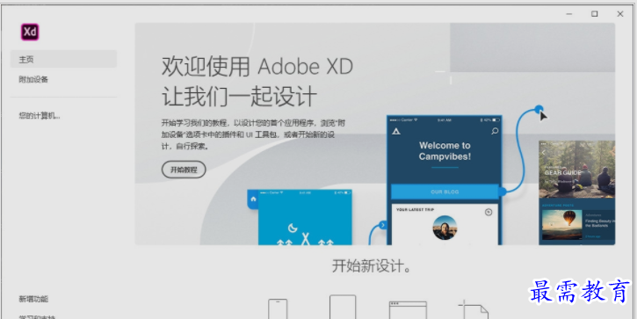The width and height of the screenshot is (637, 319).
Task: Click the home icon beside blue mockup
Action: point(254,199)
